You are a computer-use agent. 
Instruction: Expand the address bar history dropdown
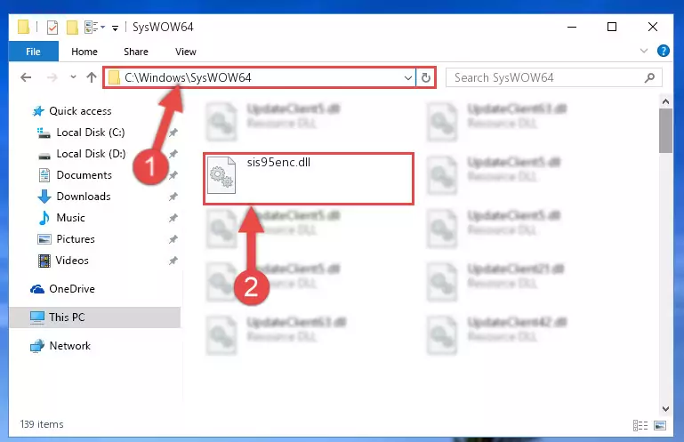(408, 78)
